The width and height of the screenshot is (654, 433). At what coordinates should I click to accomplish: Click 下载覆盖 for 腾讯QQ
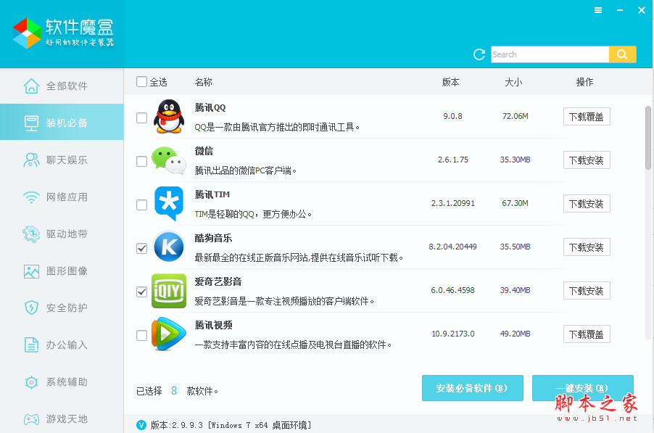pyautogui.click(x=587, y=117)
